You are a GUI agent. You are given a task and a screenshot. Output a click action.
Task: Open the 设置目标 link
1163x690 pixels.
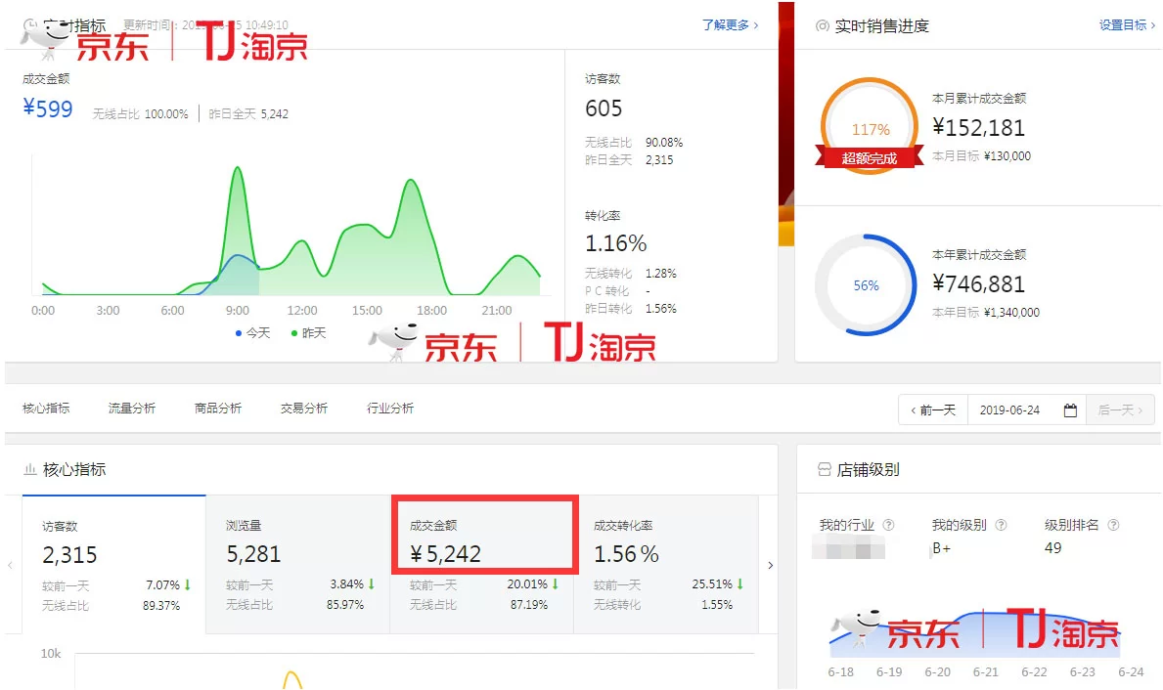point(1127,25)
